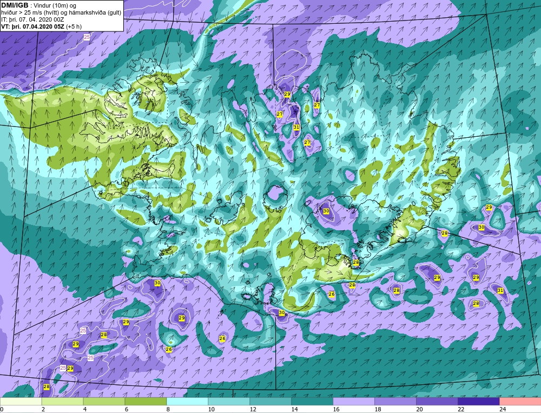The width and height of the screenshot is (541, 413).
Task: Click the legend scale value 24
Action: click(503, 409)
